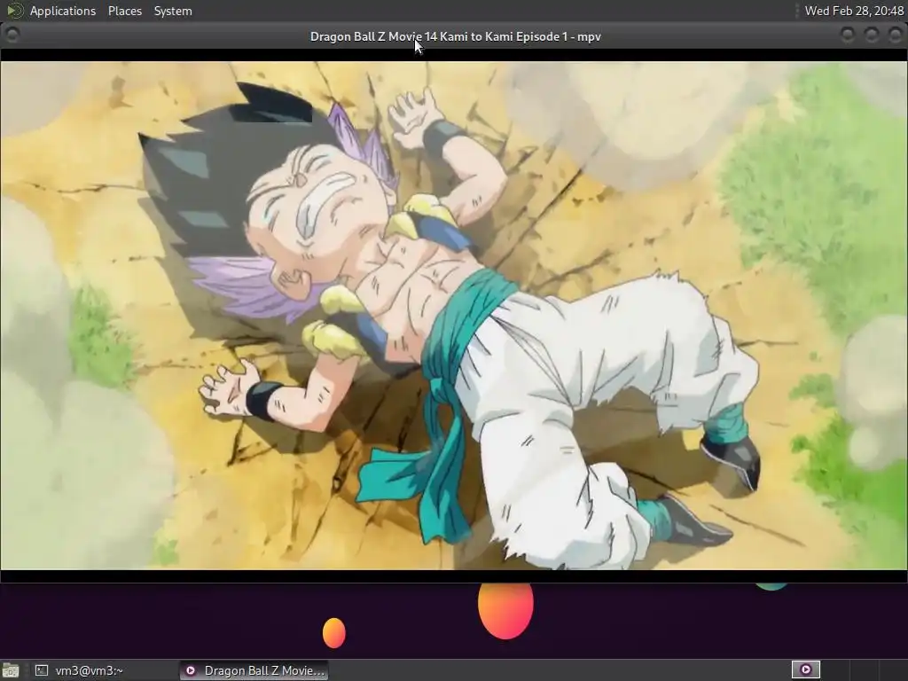Image resolution: width=908 pixels, height=681 pixels.
Task: Click the mpv icon in the Dragon Ball taskbar entry
Action: pyautogui.click(x=191, y=670)
